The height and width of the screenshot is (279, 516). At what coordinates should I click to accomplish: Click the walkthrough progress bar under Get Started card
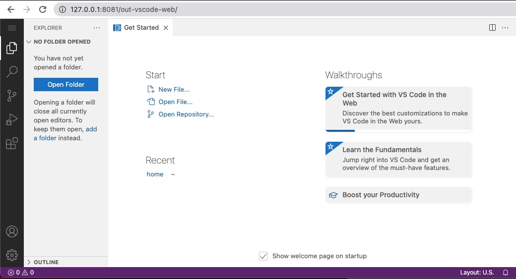pyautogui.click(x=398, y=130)
